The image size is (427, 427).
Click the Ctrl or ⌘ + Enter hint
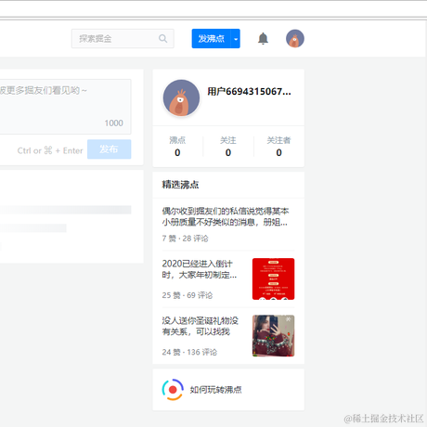50,150
